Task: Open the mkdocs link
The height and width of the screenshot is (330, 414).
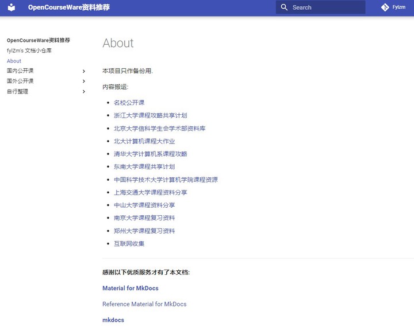Action: (113, 320)
